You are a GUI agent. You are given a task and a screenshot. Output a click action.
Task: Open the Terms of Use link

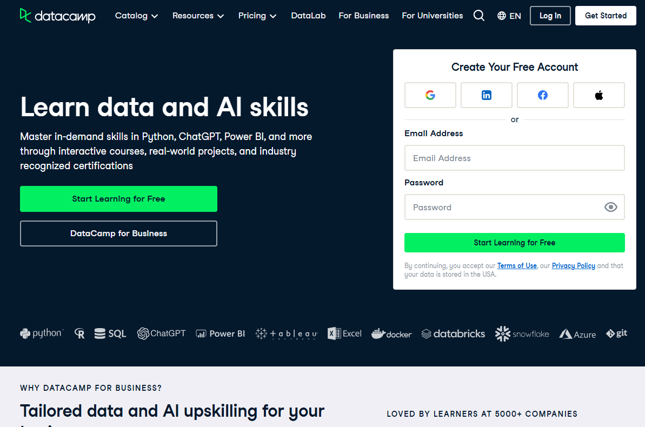pyautogui.click(x=516, y=265)
